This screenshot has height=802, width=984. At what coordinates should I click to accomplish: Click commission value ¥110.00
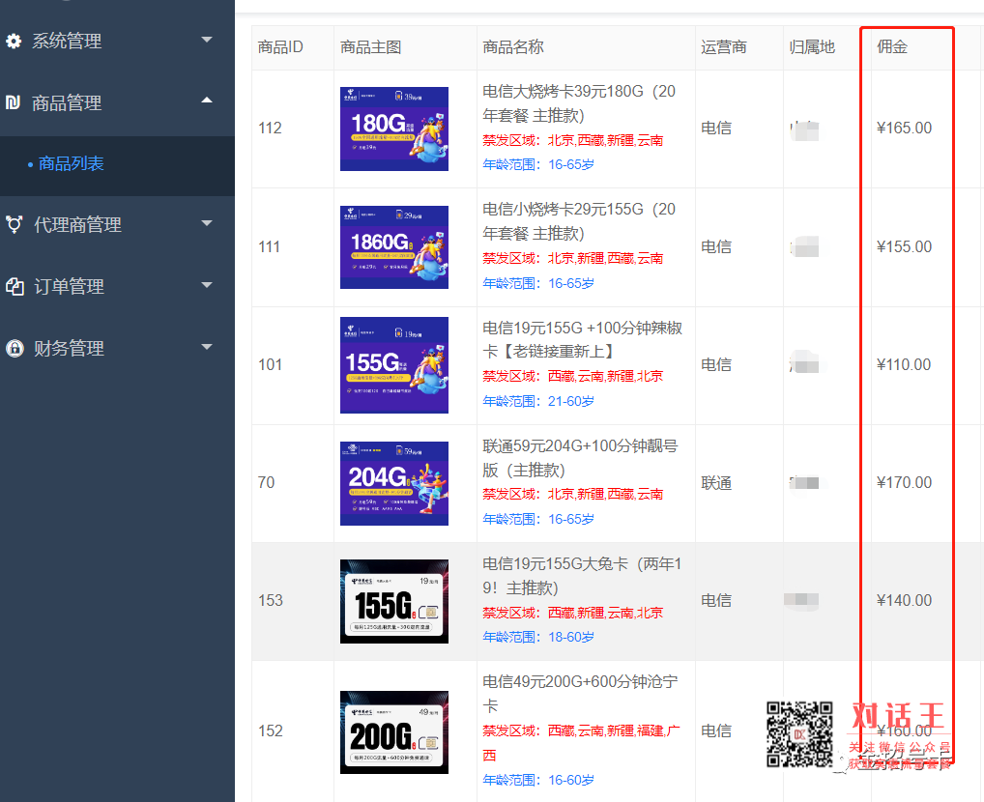point(904,364)
